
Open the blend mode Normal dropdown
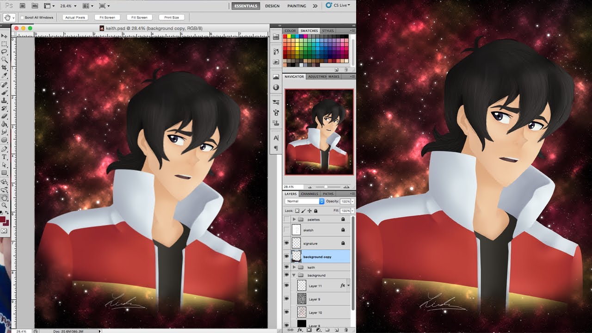(305, 201)
